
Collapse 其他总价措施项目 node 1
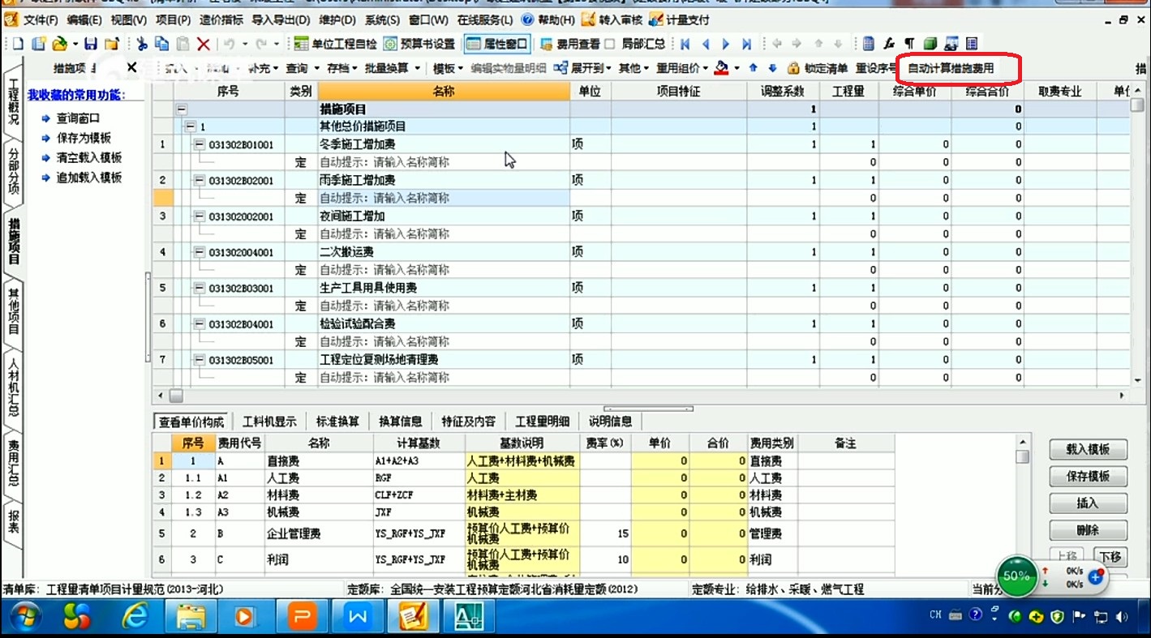click(191, 126)
